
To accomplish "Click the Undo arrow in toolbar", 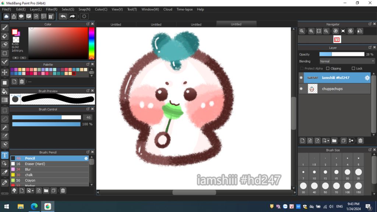I will click(x=63, y=16).
